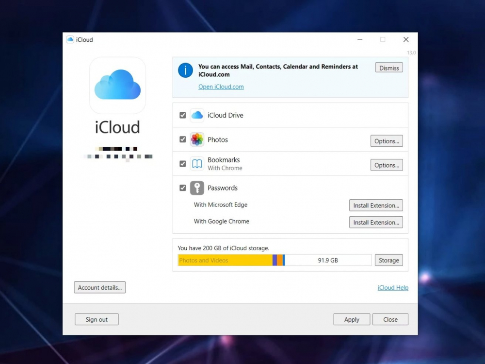Viewport: 485px width, 364px height.
Task: Open the Storage details panel
Action: [x=388, y=260]
